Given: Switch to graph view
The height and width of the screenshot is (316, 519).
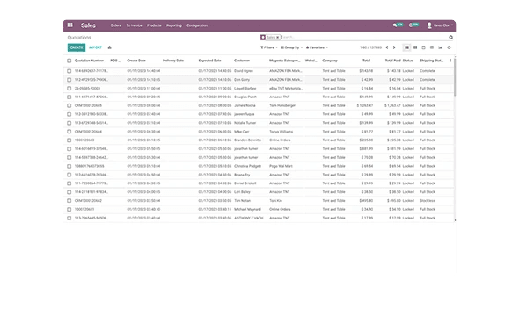Looking at the screenshot, I should click(440, 47).
